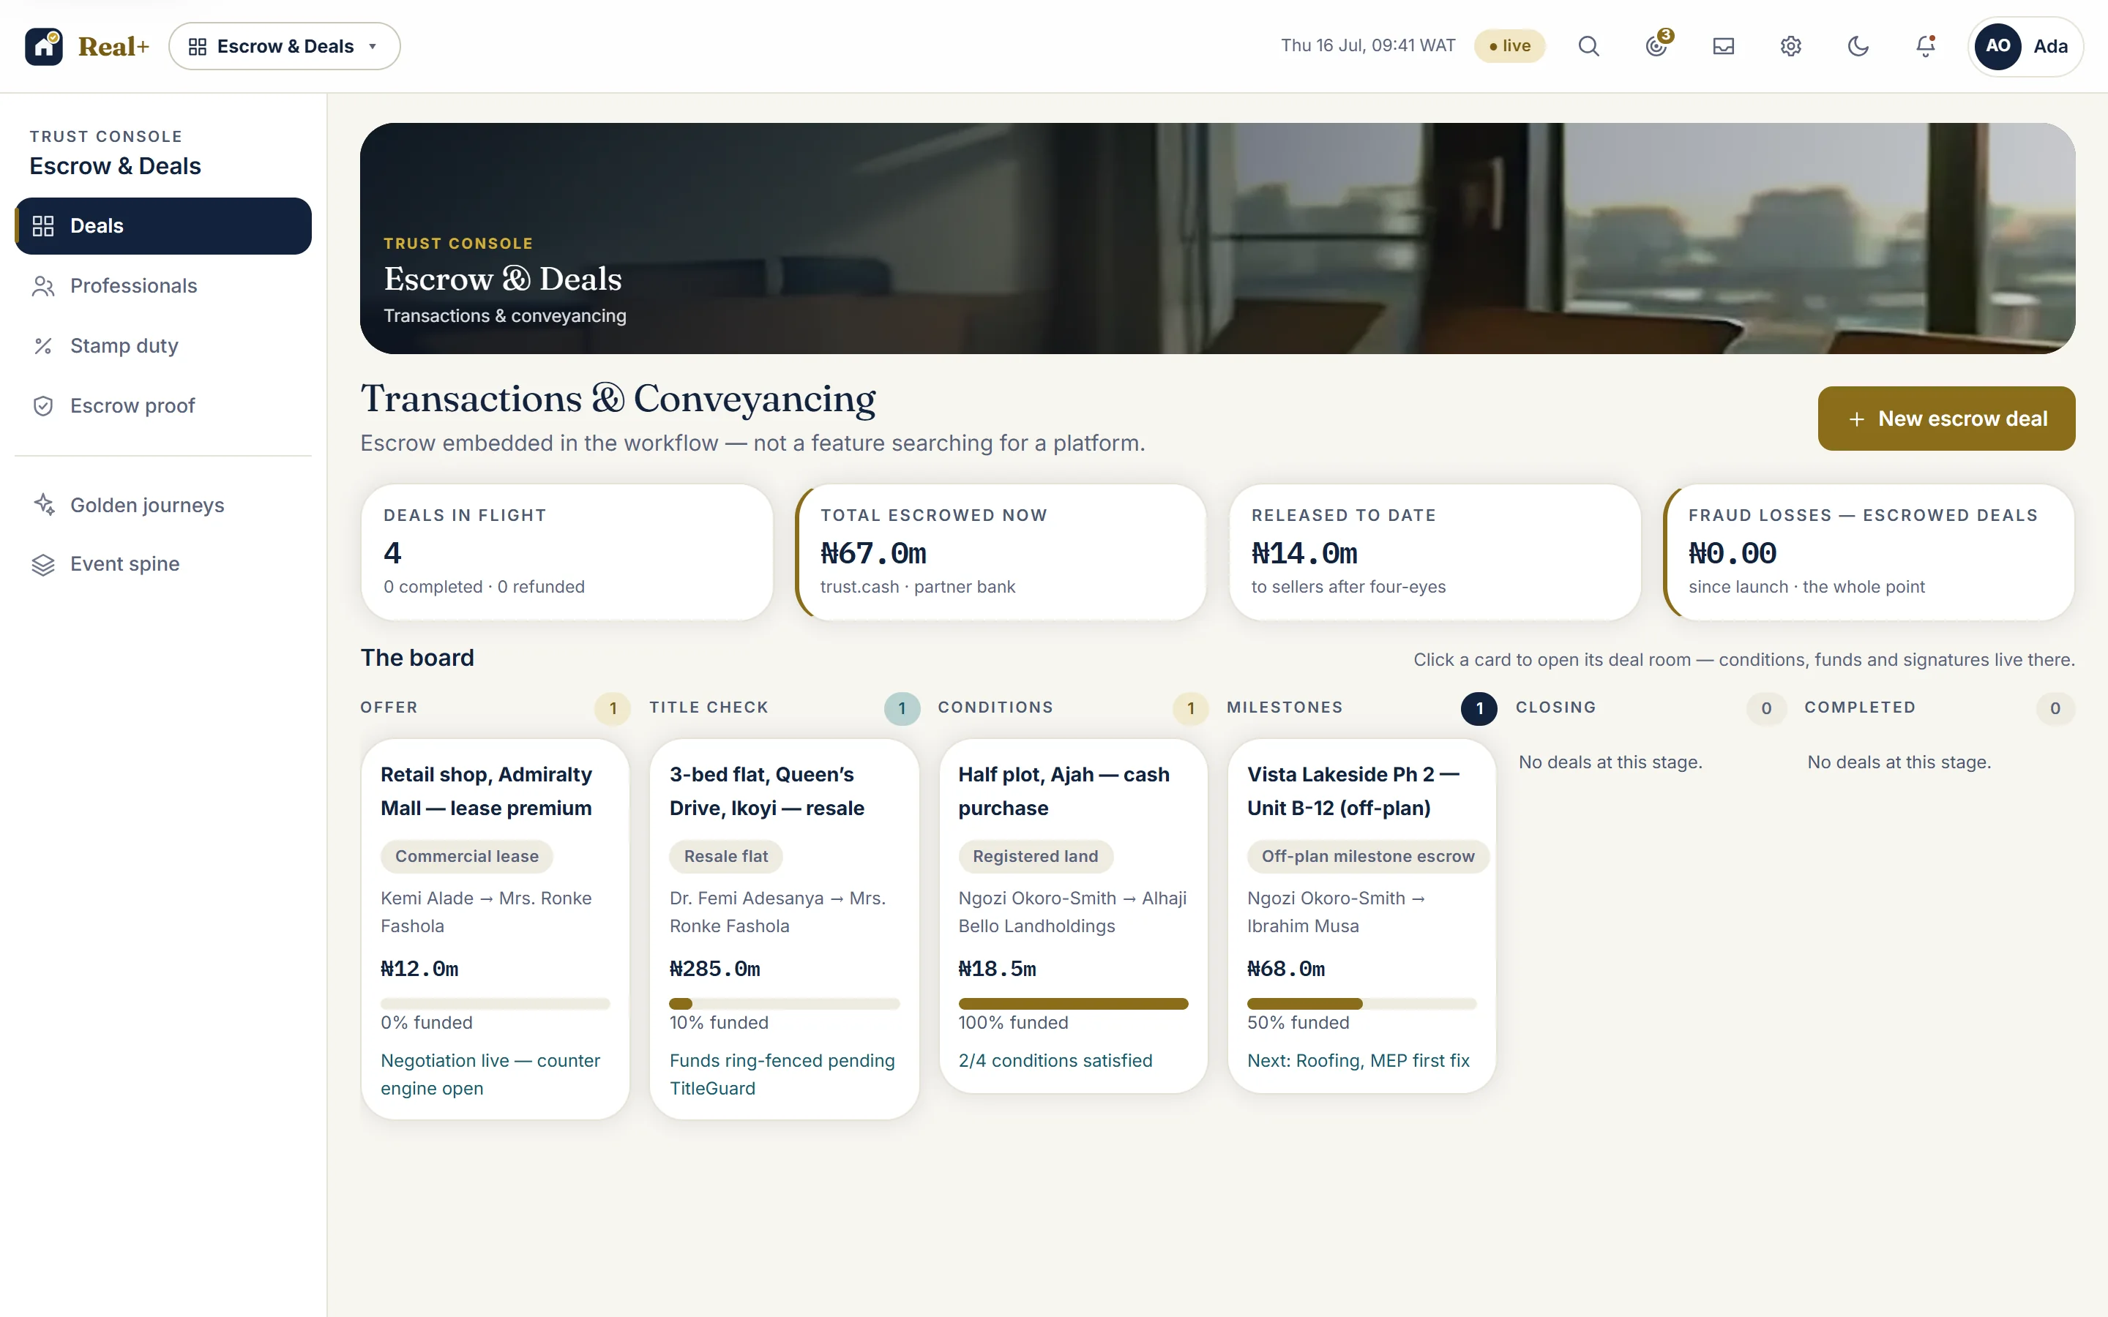Click the ₦68.0m amount
Image resolution: width=2108 pixels, height=1317 pixels.
coord(1286,969)
